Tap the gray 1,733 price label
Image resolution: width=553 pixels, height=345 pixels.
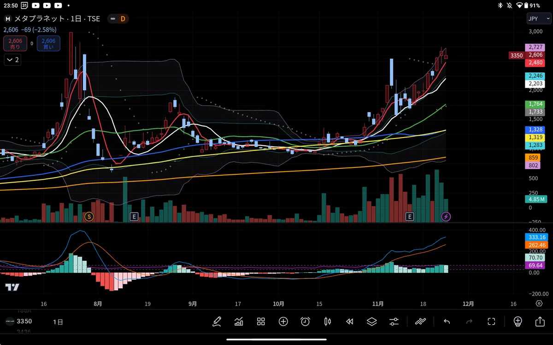(x=535, y=112)
